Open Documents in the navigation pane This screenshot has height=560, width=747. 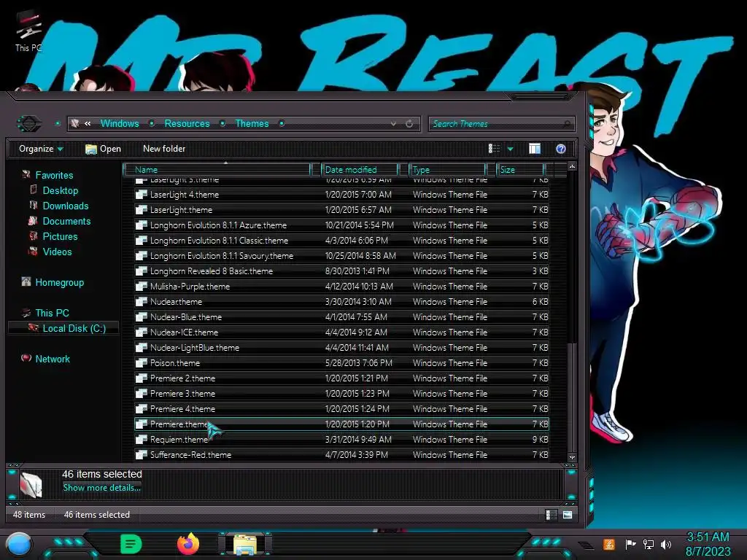[66, 221]
